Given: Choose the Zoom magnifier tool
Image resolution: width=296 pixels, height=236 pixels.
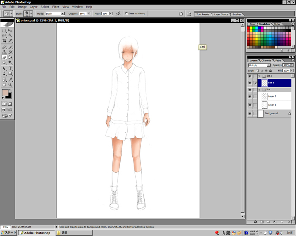Looking at the screenshot, I should pyautogui.click(x=10, y=85).
